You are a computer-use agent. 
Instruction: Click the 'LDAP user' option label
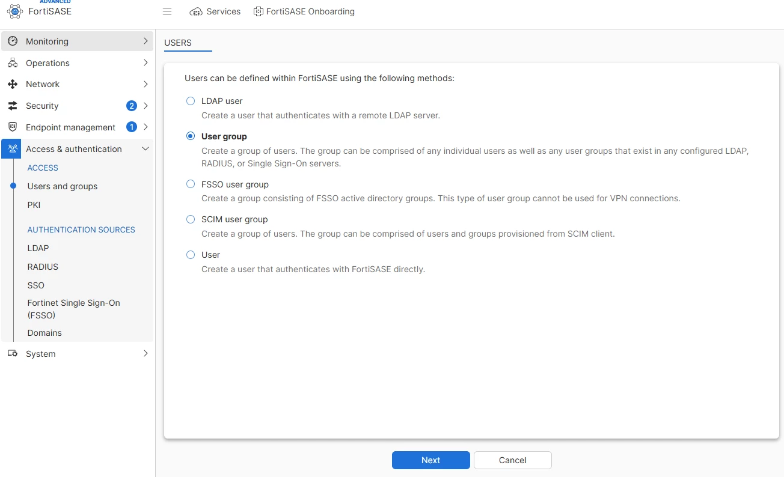[222, 101]
